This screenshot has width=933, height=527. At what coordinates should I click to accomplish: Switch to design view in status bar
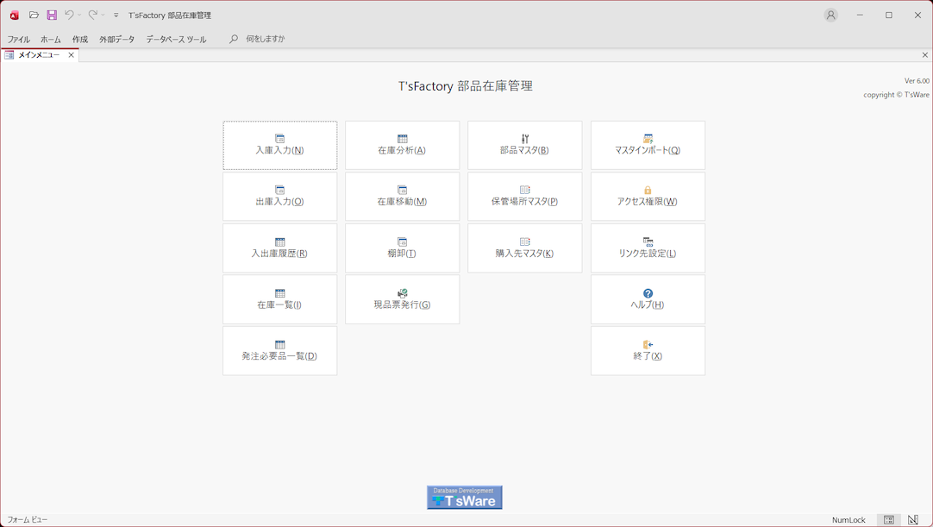pos(913,520)
